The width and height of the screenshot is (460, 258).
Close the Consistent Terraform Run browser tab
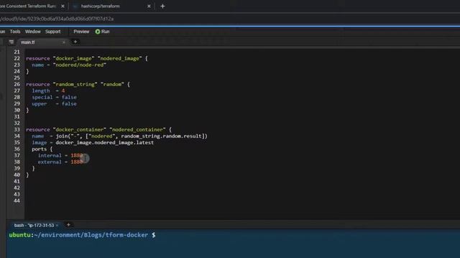click(x=63, y=6)
